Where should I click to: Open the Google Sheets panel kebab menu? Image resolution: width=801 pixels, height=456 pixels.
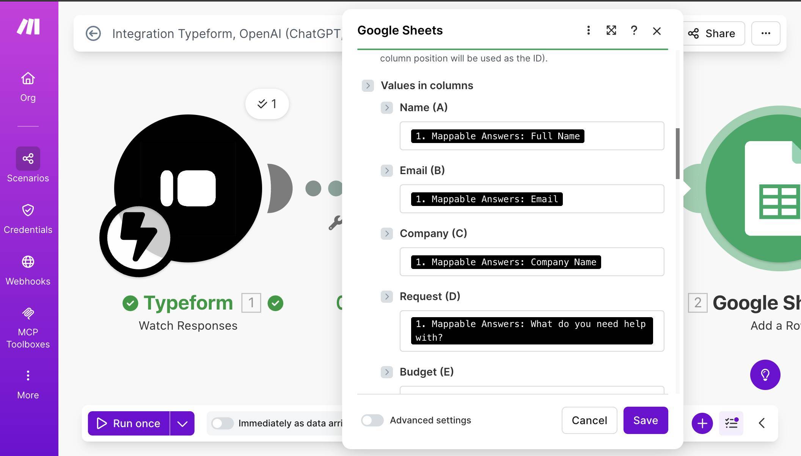click(588, 31)
